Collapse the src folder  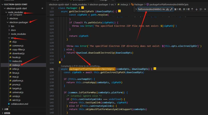[9, 38]
